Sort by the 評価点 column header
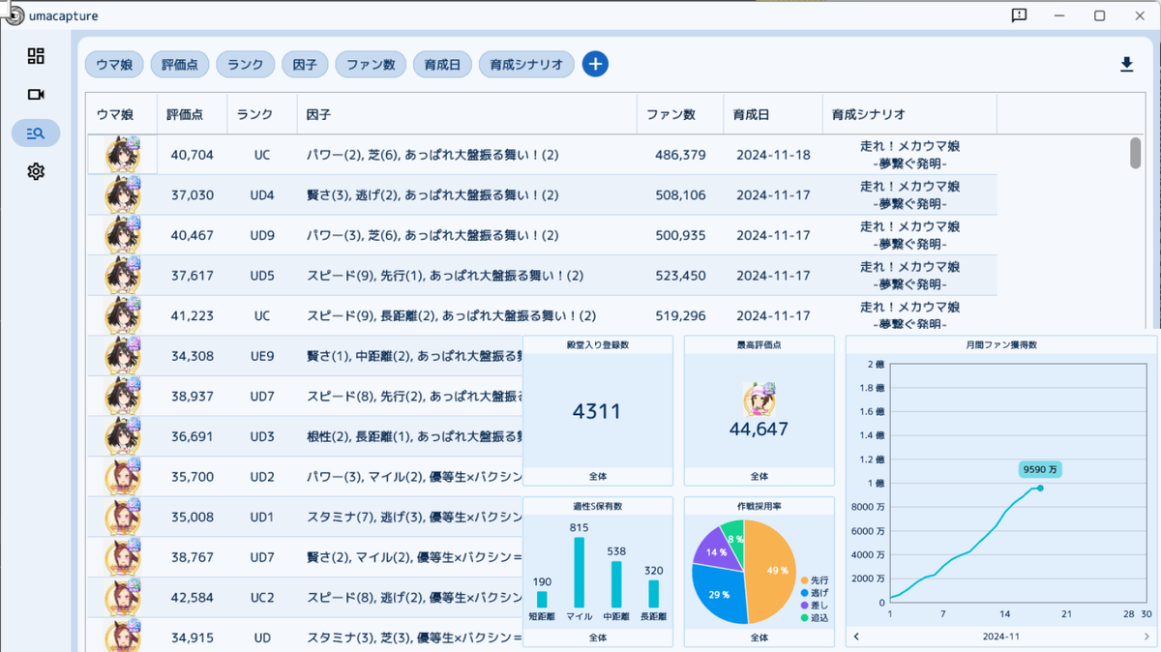 [x=192, y=114]
